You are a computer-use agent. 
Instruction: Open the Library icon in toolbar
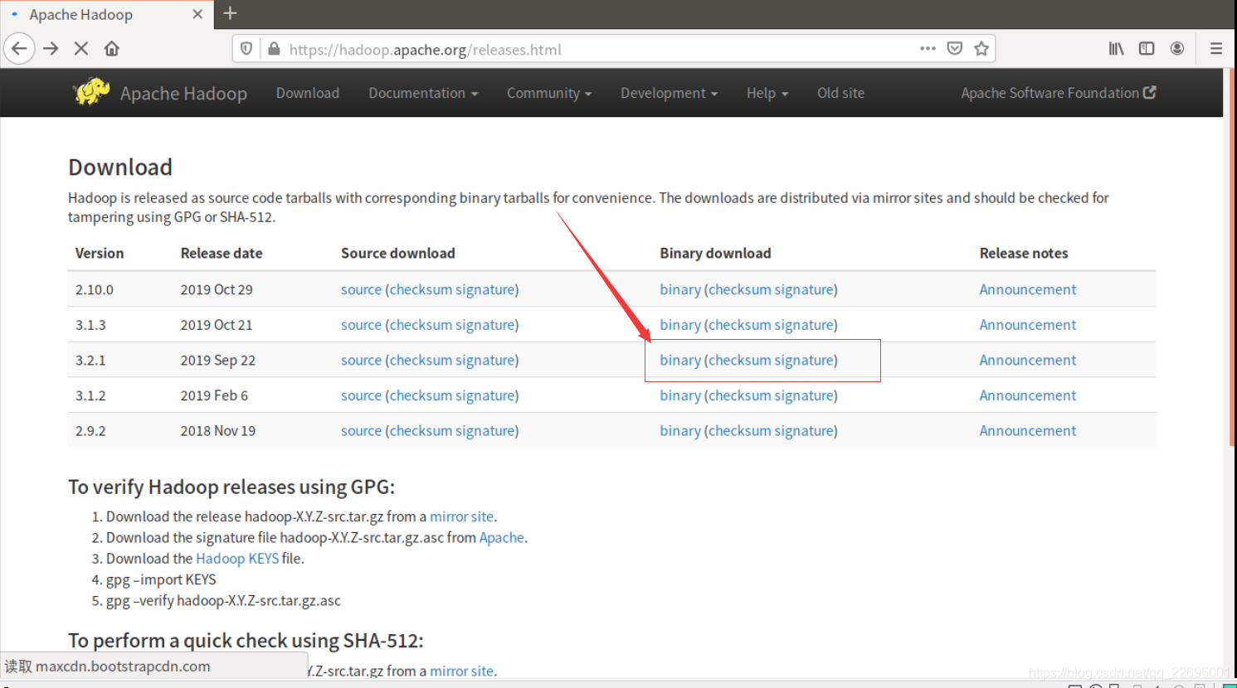tap(1117, 49)
